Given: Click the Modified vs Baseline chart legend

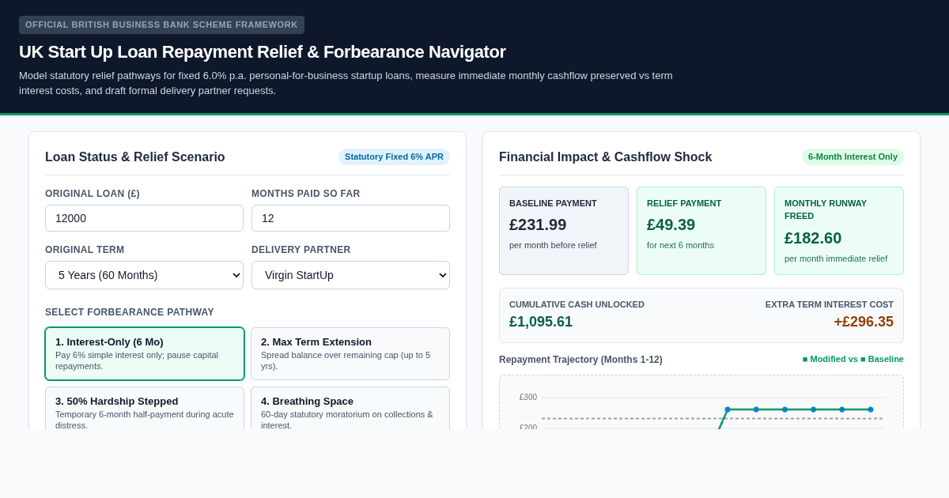Looking at the screenshot, I should click(853, 359).
